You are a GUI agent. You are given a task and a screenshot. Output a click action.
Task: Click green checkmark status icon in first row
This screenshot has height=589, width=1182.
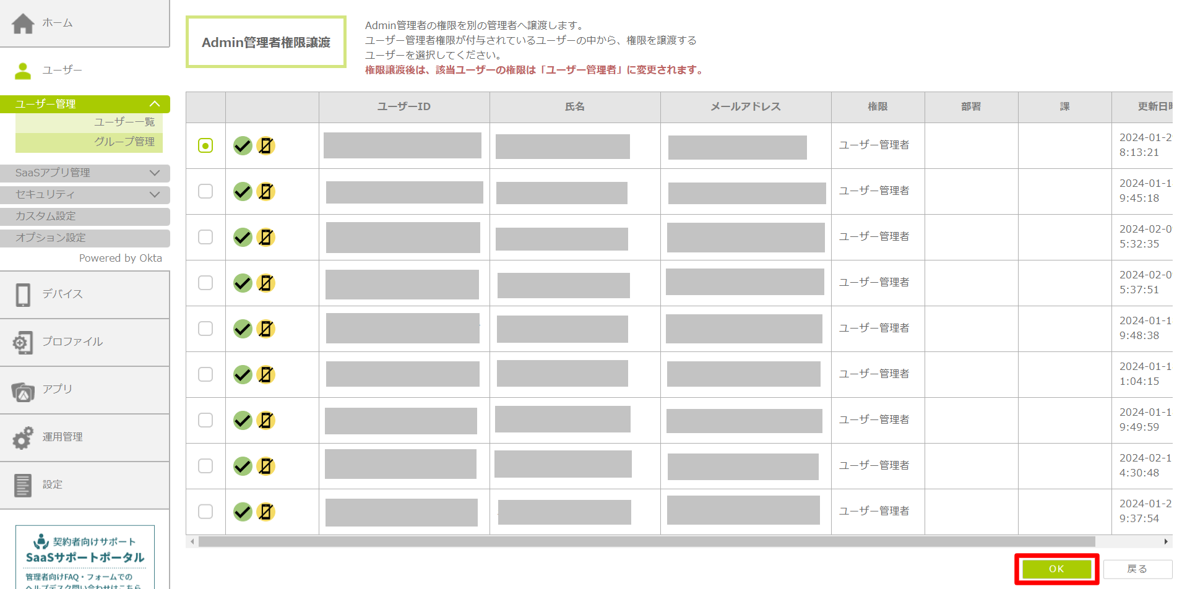[x=243, y=146]
